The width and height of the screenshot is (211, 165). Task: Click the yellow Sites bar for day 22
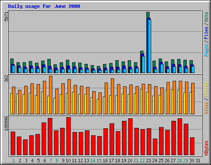pos(141,101)
